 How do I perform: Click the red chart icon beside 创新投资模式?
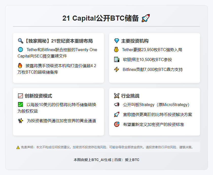tap(20, 96)
